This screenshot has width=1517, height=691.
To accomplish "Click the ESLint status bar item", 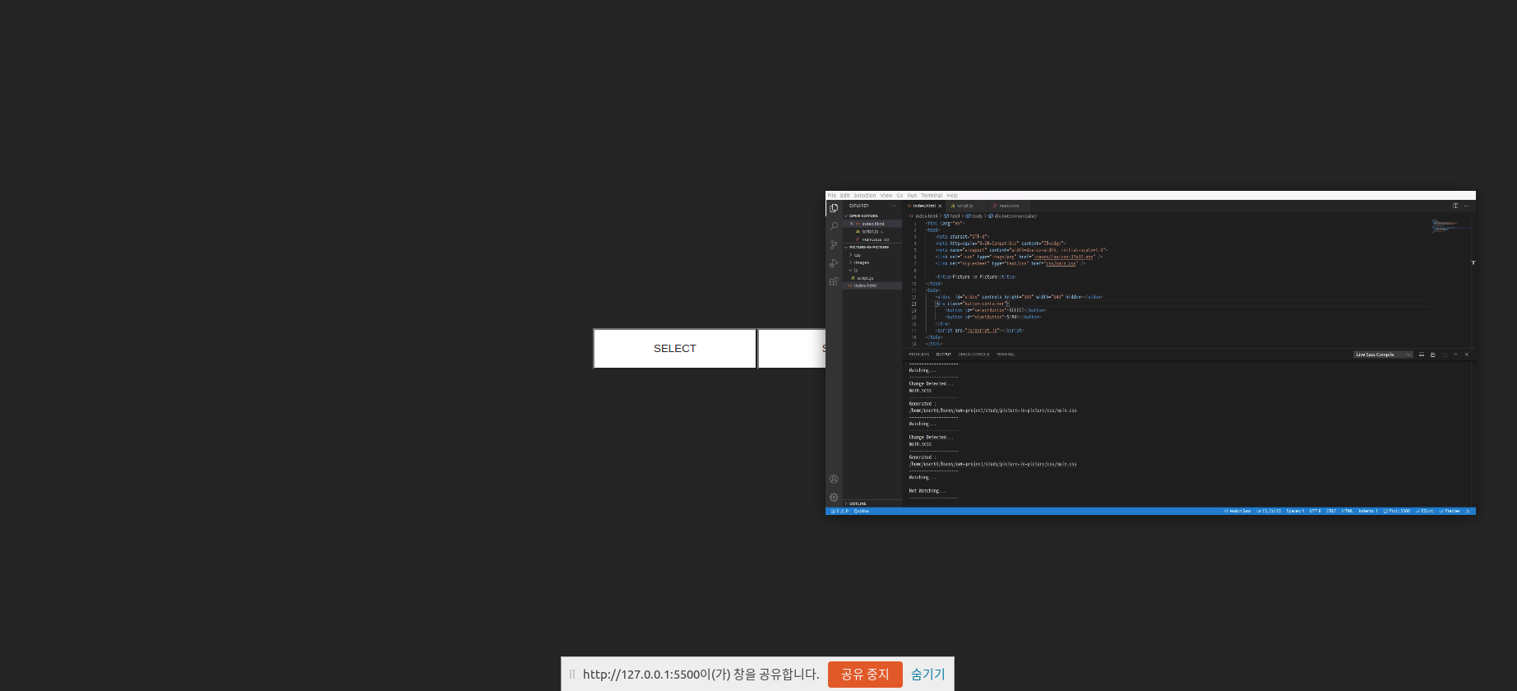I will click(1424, 511).
